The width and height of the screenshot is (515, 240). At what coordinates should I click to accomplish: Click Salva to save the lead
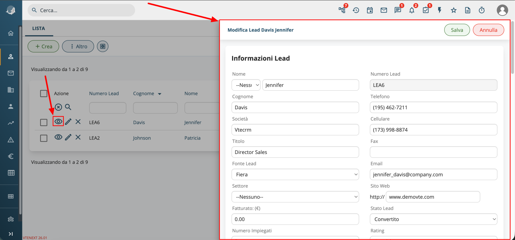pyautogui.click(x=457, y=30)
